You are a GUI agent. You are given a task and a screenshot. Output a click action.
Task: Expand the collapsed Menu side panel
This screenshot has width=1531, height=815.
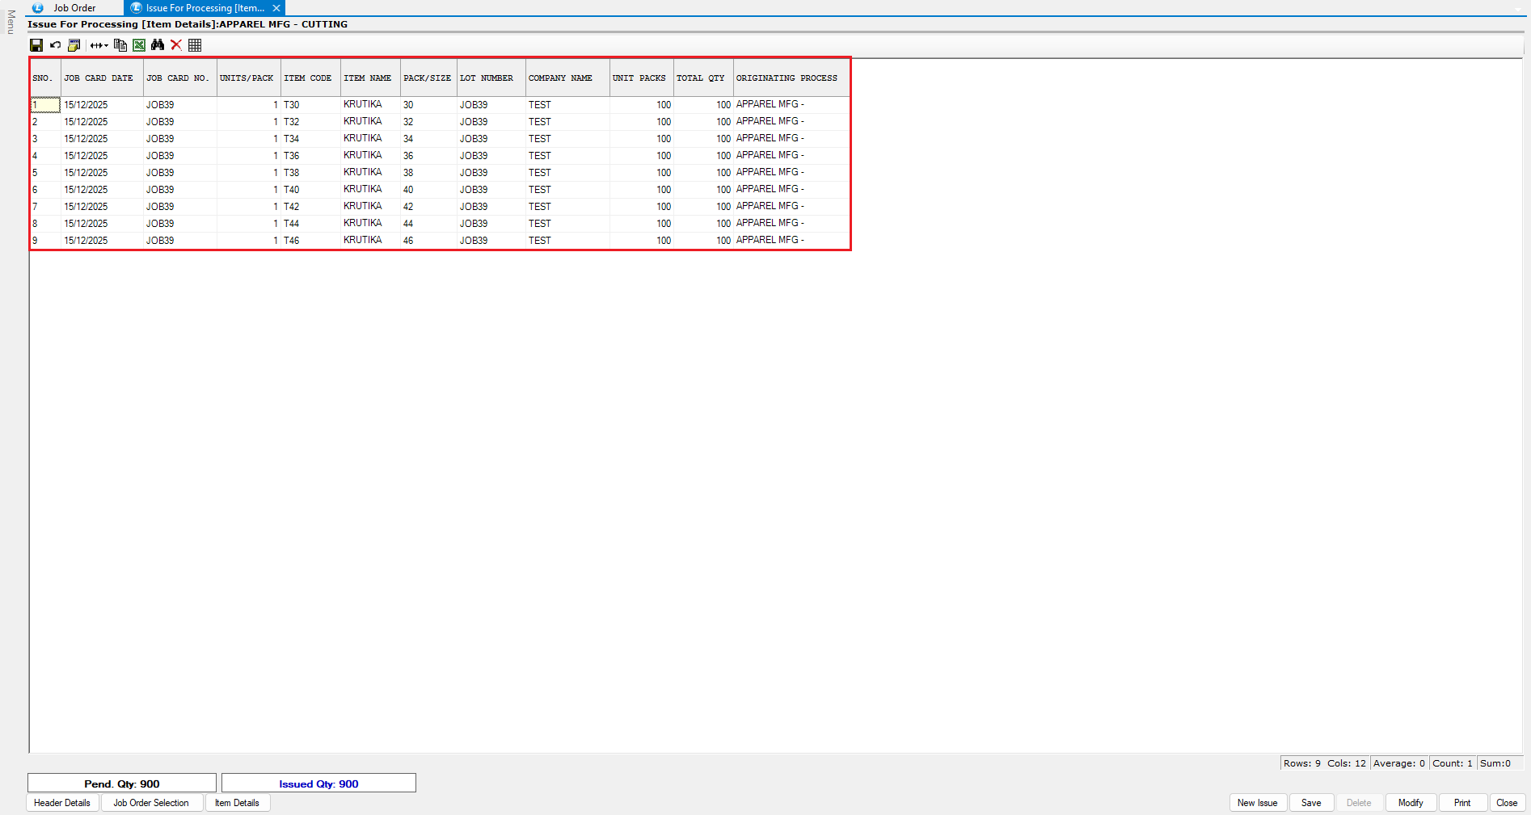(x=11, y=22)
